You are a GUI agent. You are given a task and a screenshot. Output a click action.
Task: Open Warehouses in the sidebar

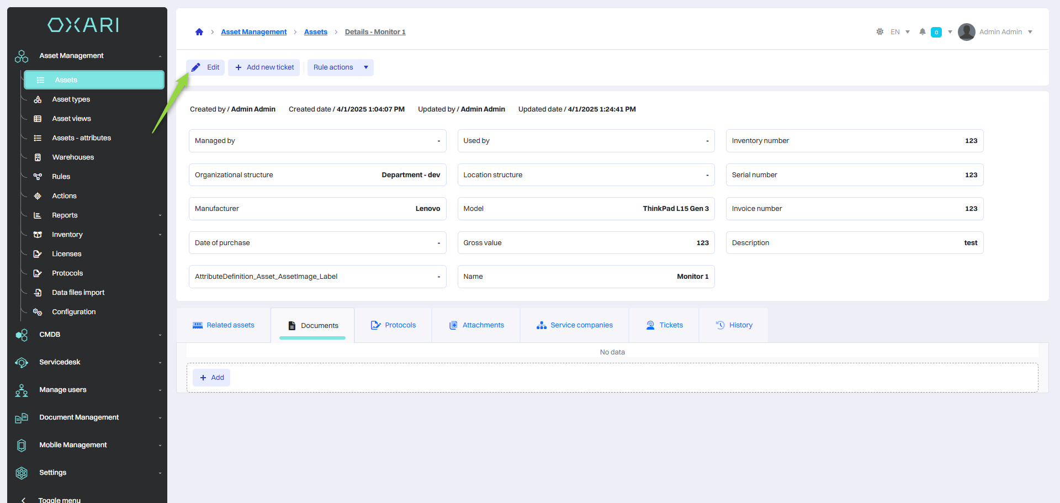tap(73, 157)
